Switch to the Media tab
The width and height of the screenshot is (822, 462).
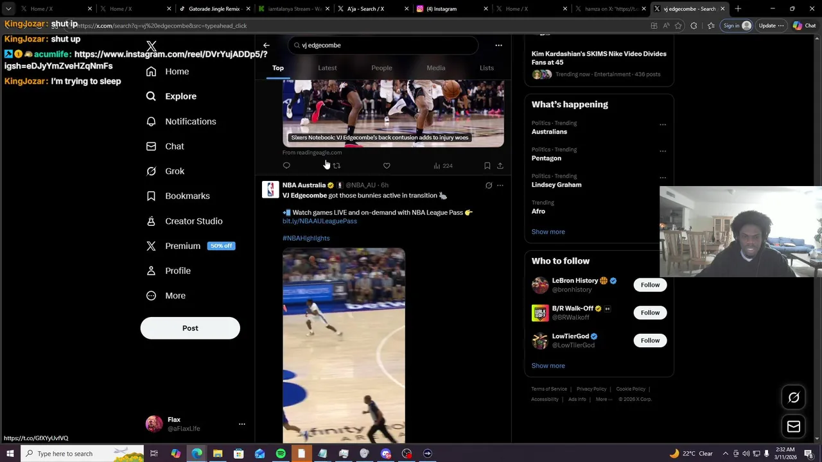click(x=436, y=68)
